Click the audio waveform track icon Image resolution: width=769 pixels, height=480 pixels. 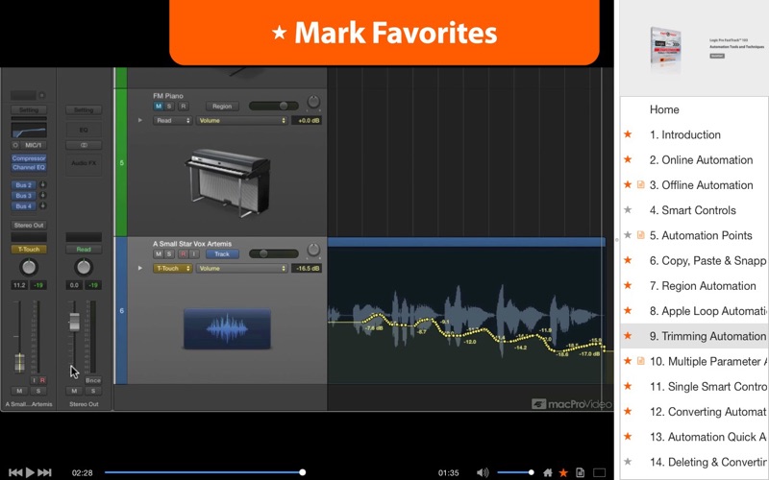(227, 328)
